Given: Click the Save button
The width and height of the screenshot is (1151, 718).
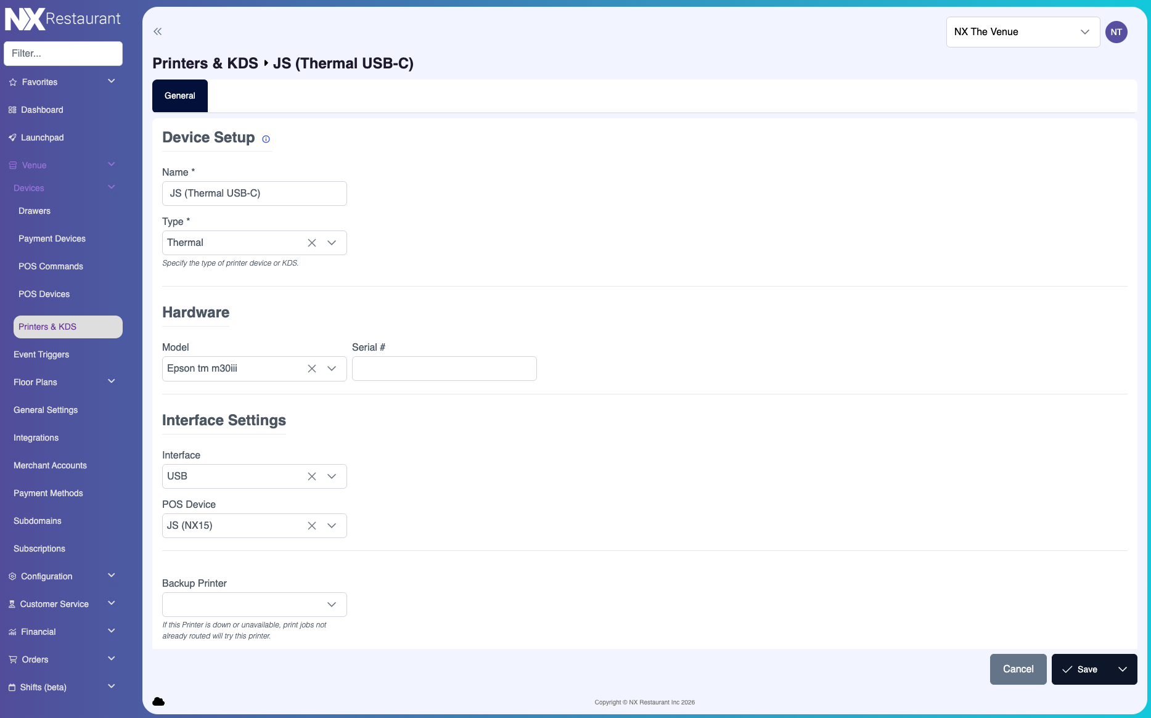Looking at the screenshot, I should click(1080, 669).
